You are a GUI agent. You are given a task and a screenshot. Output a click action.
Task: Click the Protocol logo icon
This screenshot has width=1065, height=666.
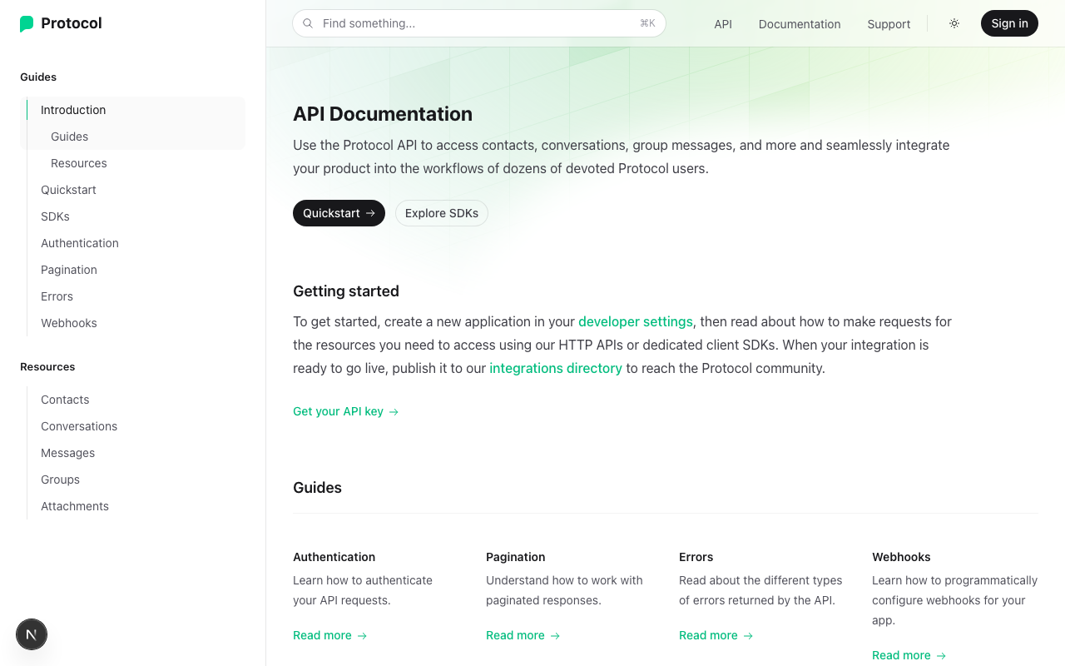coord(26,23)
